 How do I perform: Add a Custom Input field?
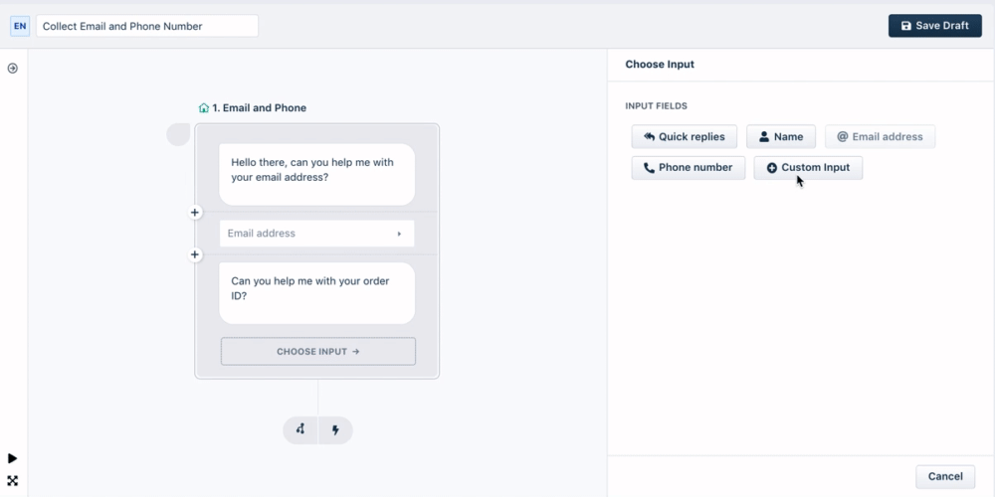tap(808, 168)
